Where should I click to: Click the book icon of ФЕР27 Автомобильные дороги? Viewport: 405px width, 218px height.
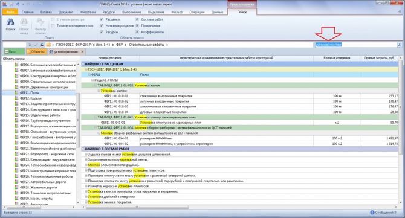click(x=16, y=182)
